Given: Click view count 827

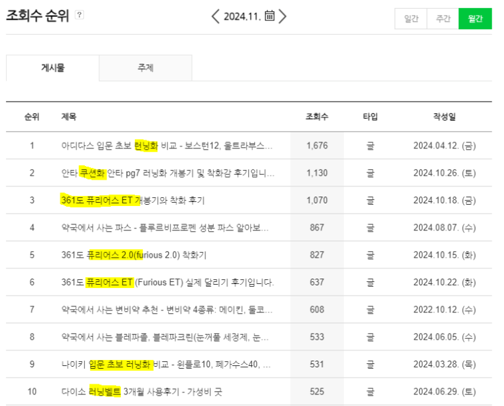Looking at the screenshot, I should coord(317,255).
